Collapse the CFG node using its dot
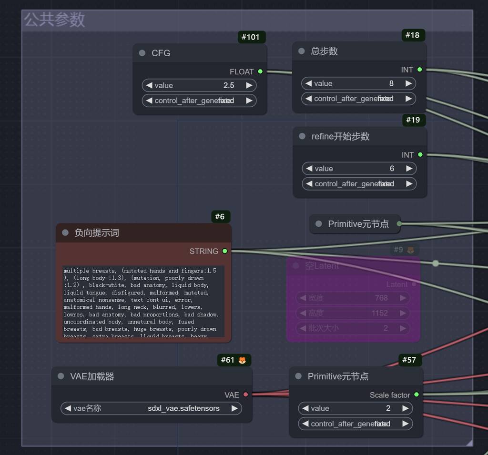The image size is (488, 455). click(x=142, y=53)
